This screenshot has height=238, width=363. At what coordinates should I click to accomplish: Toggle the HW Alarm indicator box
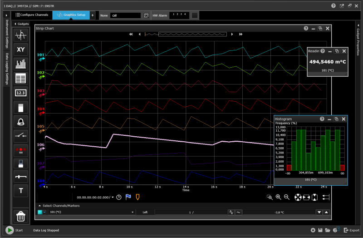coord(195,15)
